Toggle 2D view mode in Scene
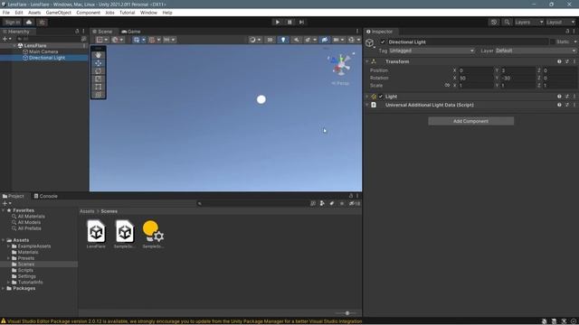This screenshot has width=579, height=325. pyautogui.click(x=270, y=40)
